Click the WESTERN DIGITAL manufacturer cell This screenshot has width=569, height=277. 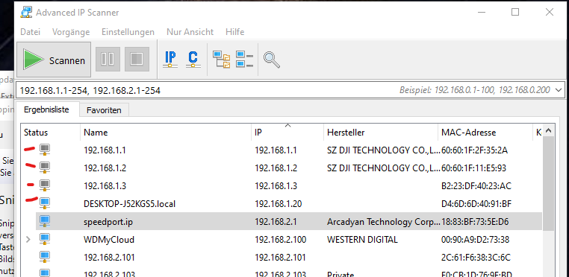(x=362, y=239)
